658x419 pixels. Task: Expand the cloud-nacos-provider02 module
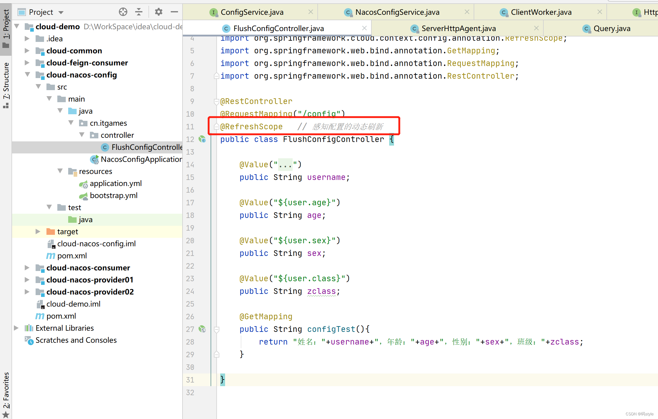point(27,291)
